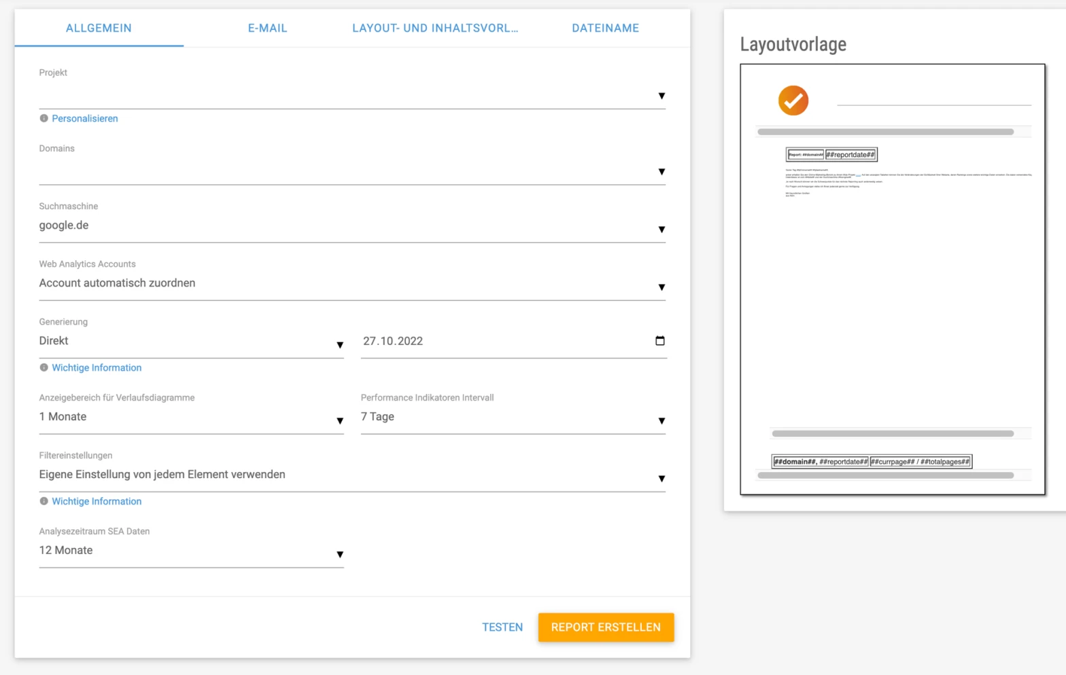Image resolution: width=1066 pixels, height=675 pixels.
Task: Switch to the E-Mail tab
Action: pos(267,29)
